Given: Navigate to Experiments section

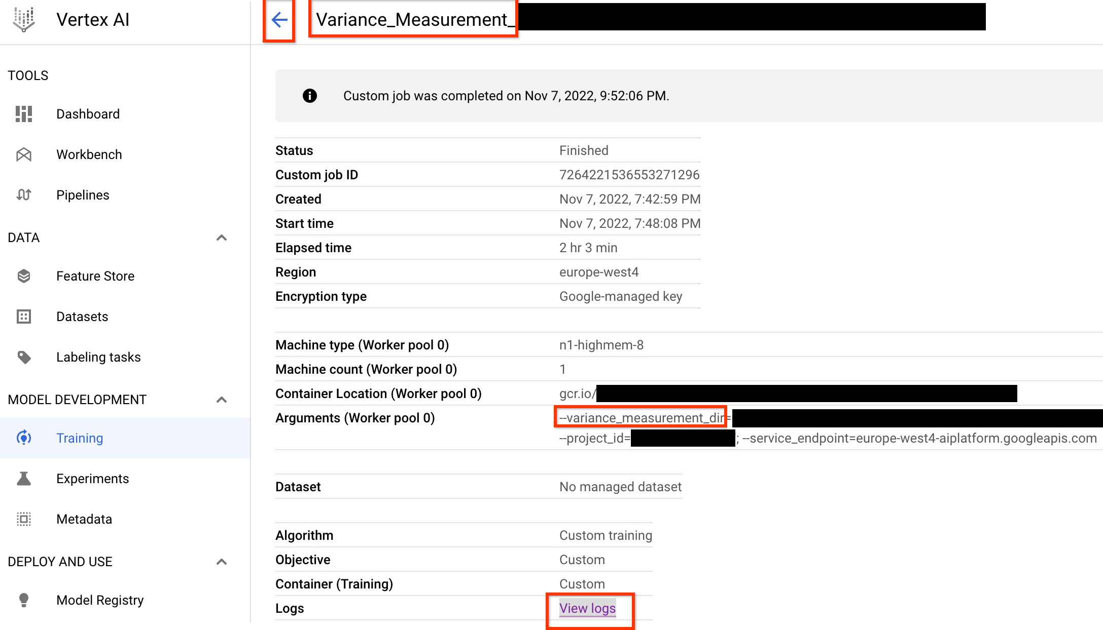Looking at the screenshot, I should pyautogui.click(x=92, y=478).
